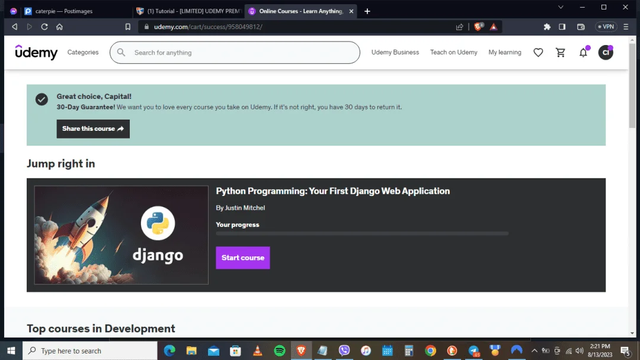Click the Windows taskbar search box

[x=90, y=351]
